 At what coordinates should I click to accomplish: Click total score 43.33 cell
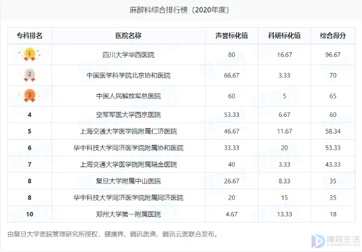point(333,164)
